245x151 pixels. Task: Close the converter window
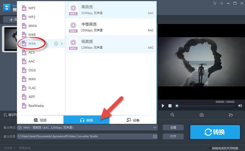point(242,3)
